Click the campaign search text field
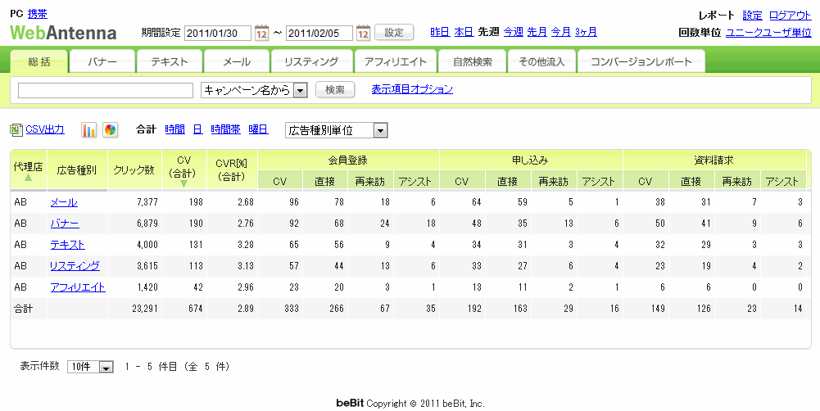820x411 pixels. coord(105,90)
